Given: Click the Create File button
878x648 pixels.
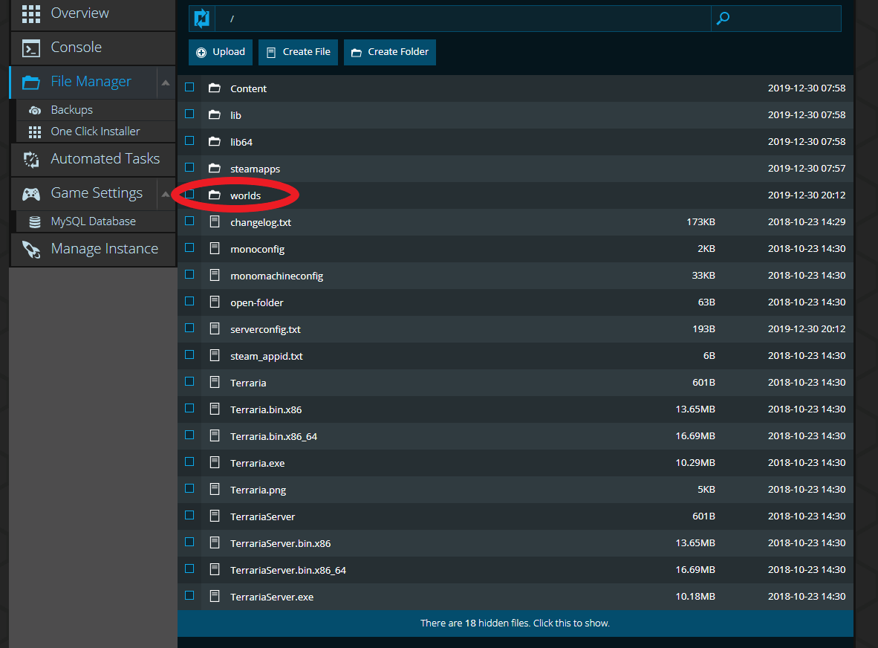Looking at the screenshot, I should 299,52.
